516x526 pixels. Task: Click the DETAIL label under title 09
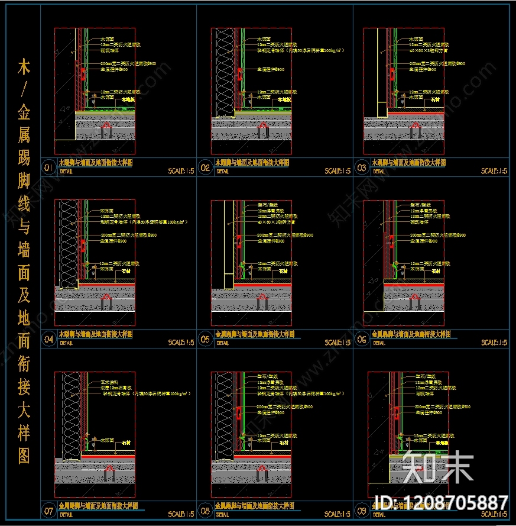pyautogui.click(x=379, y=515)
